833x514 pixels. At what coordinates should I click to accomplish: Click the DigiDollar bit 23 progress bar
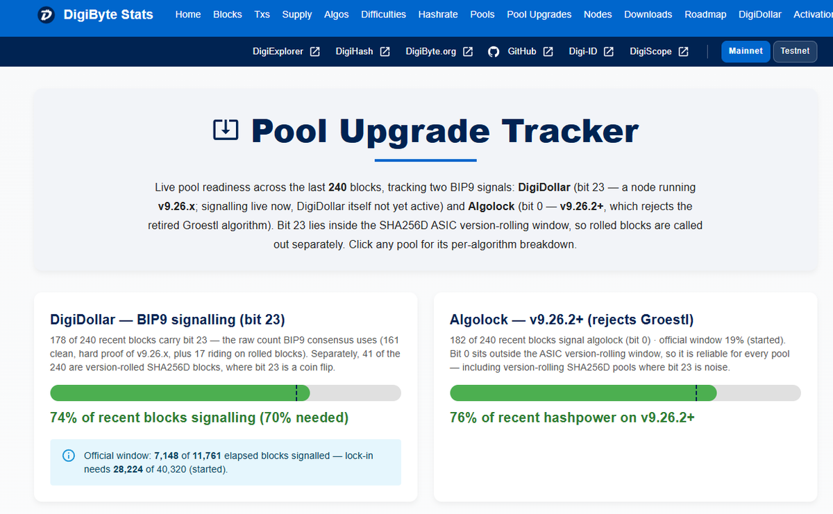click(x=226, y=393)
